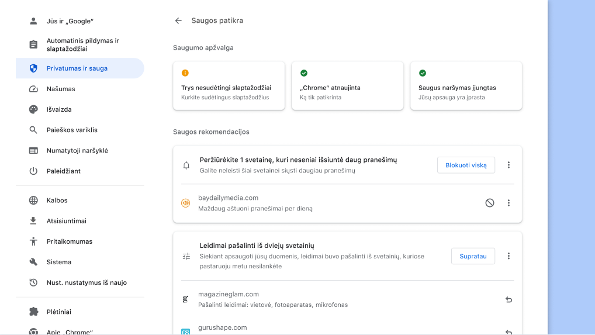Open the „Chrome“ atnaujinta status card
The height and width of the screenshot is (335, 595).
348,86
